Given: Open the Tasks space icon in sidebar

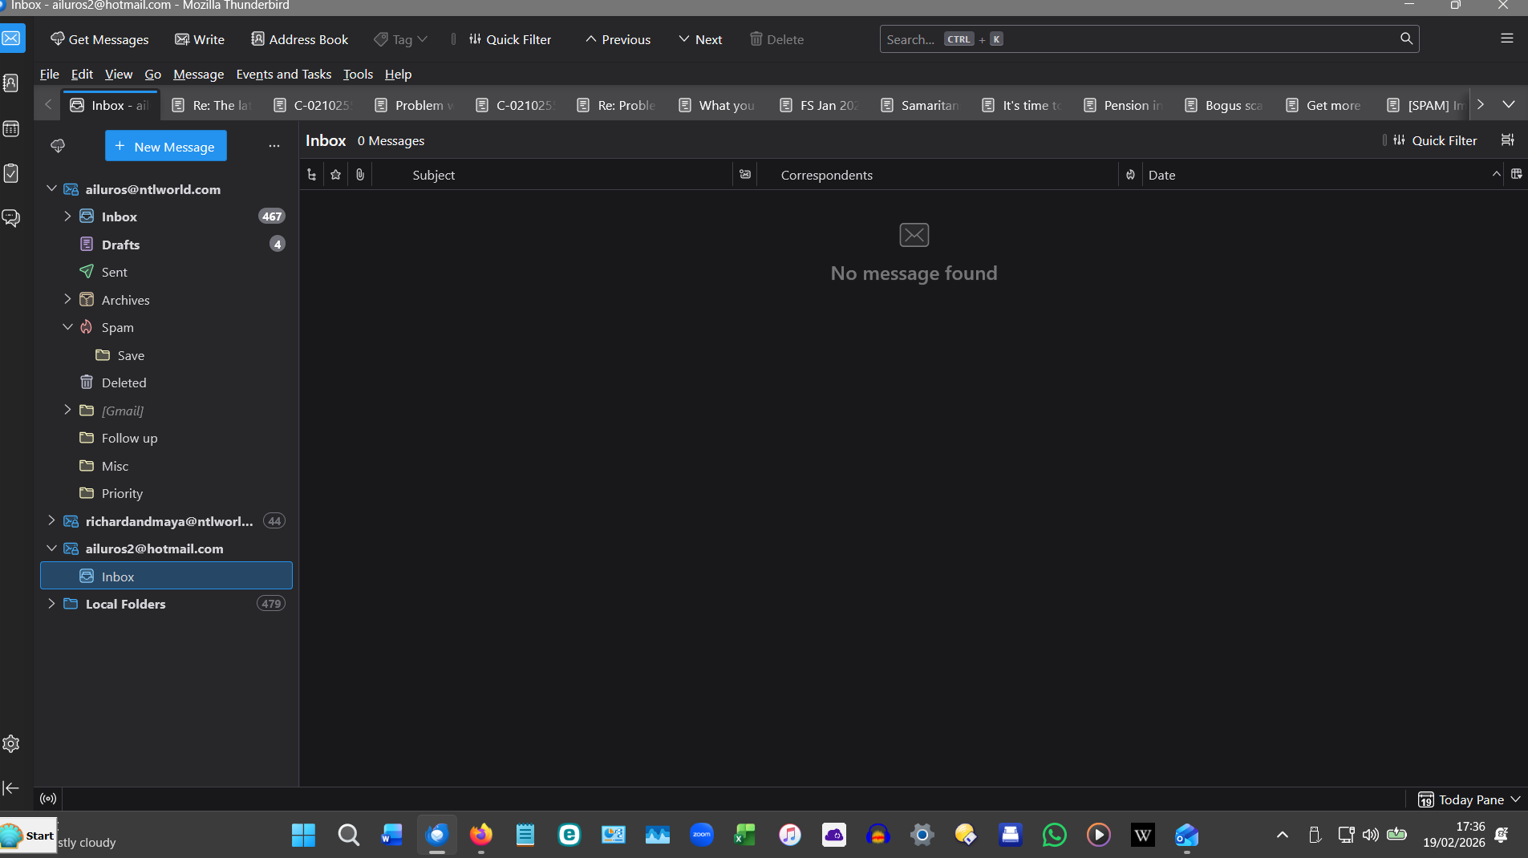Looking at the screenshot, I should 11,173.
